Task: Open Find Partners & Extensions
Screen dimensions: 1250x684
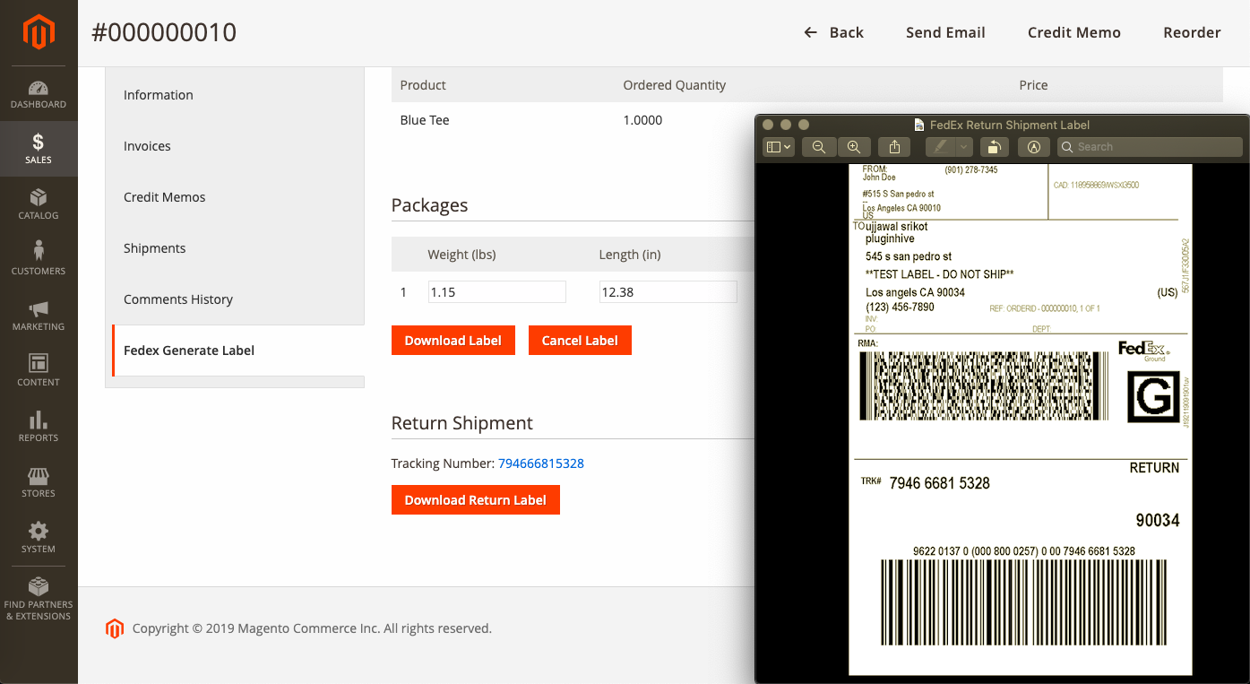Action: [39, 599]
